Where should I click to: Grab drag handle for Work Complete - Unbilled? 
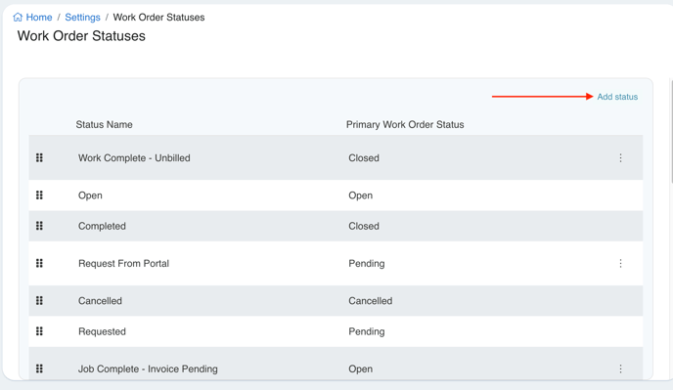[39, 158]
